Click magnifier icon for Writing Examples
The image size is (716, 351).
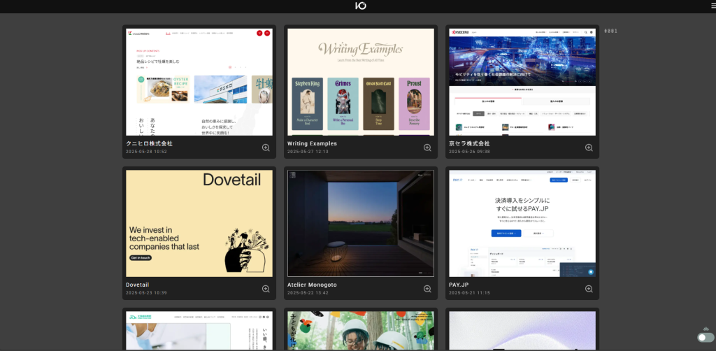pos(427,148)
